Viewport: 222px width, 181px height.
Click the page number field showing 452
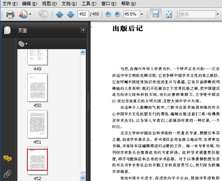[83, 14]
